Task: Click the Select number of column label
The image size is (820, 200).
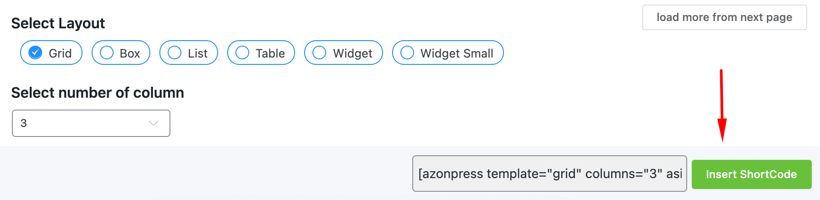Action: click(98, 93)
